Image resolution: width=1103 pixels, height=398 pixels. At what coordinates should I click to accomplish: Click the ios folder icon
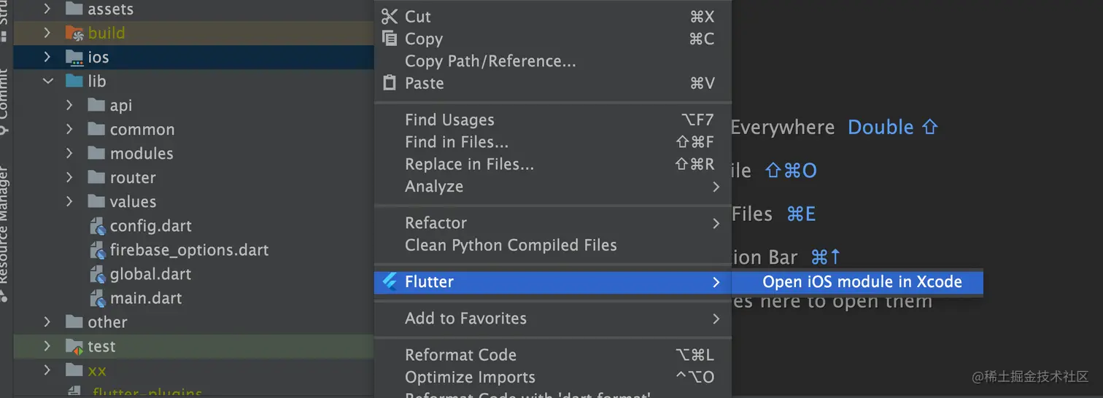coord(74,57)
